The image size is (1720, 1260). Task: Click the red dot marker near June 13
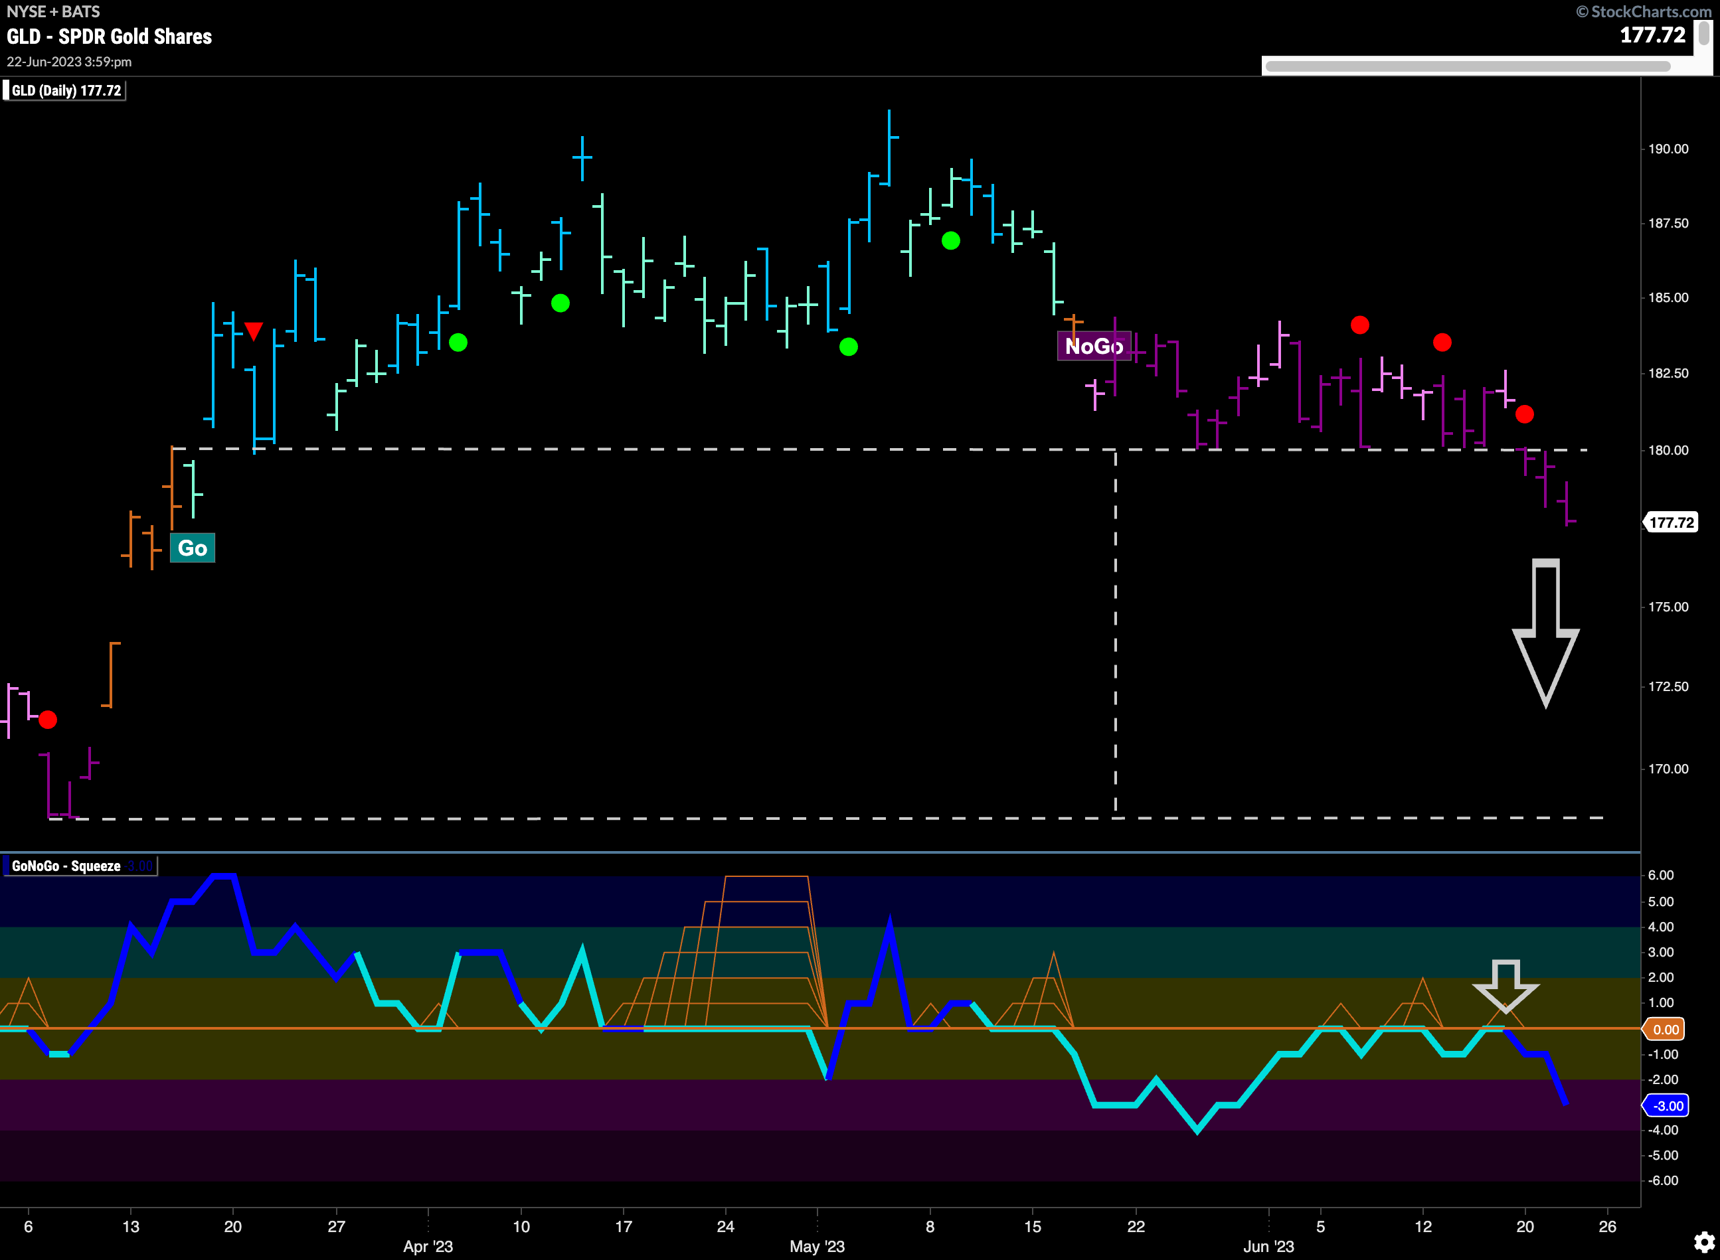(x=1442, y=343)
